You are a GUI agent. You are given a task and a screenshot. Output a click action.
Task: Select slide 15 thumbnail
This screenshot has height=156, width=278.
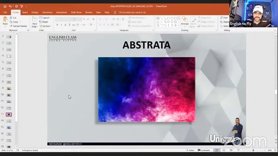click(9, 127)
